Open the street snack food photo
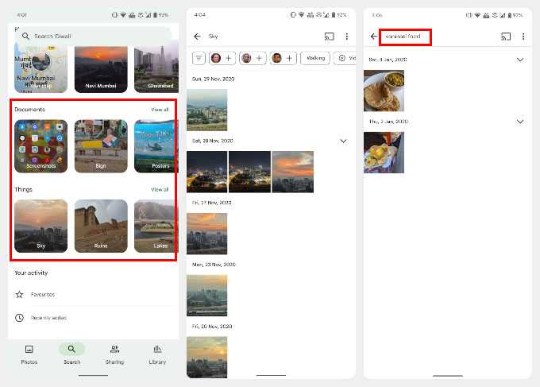Viewport: 540px width, 387px height. tap(384, 153)
